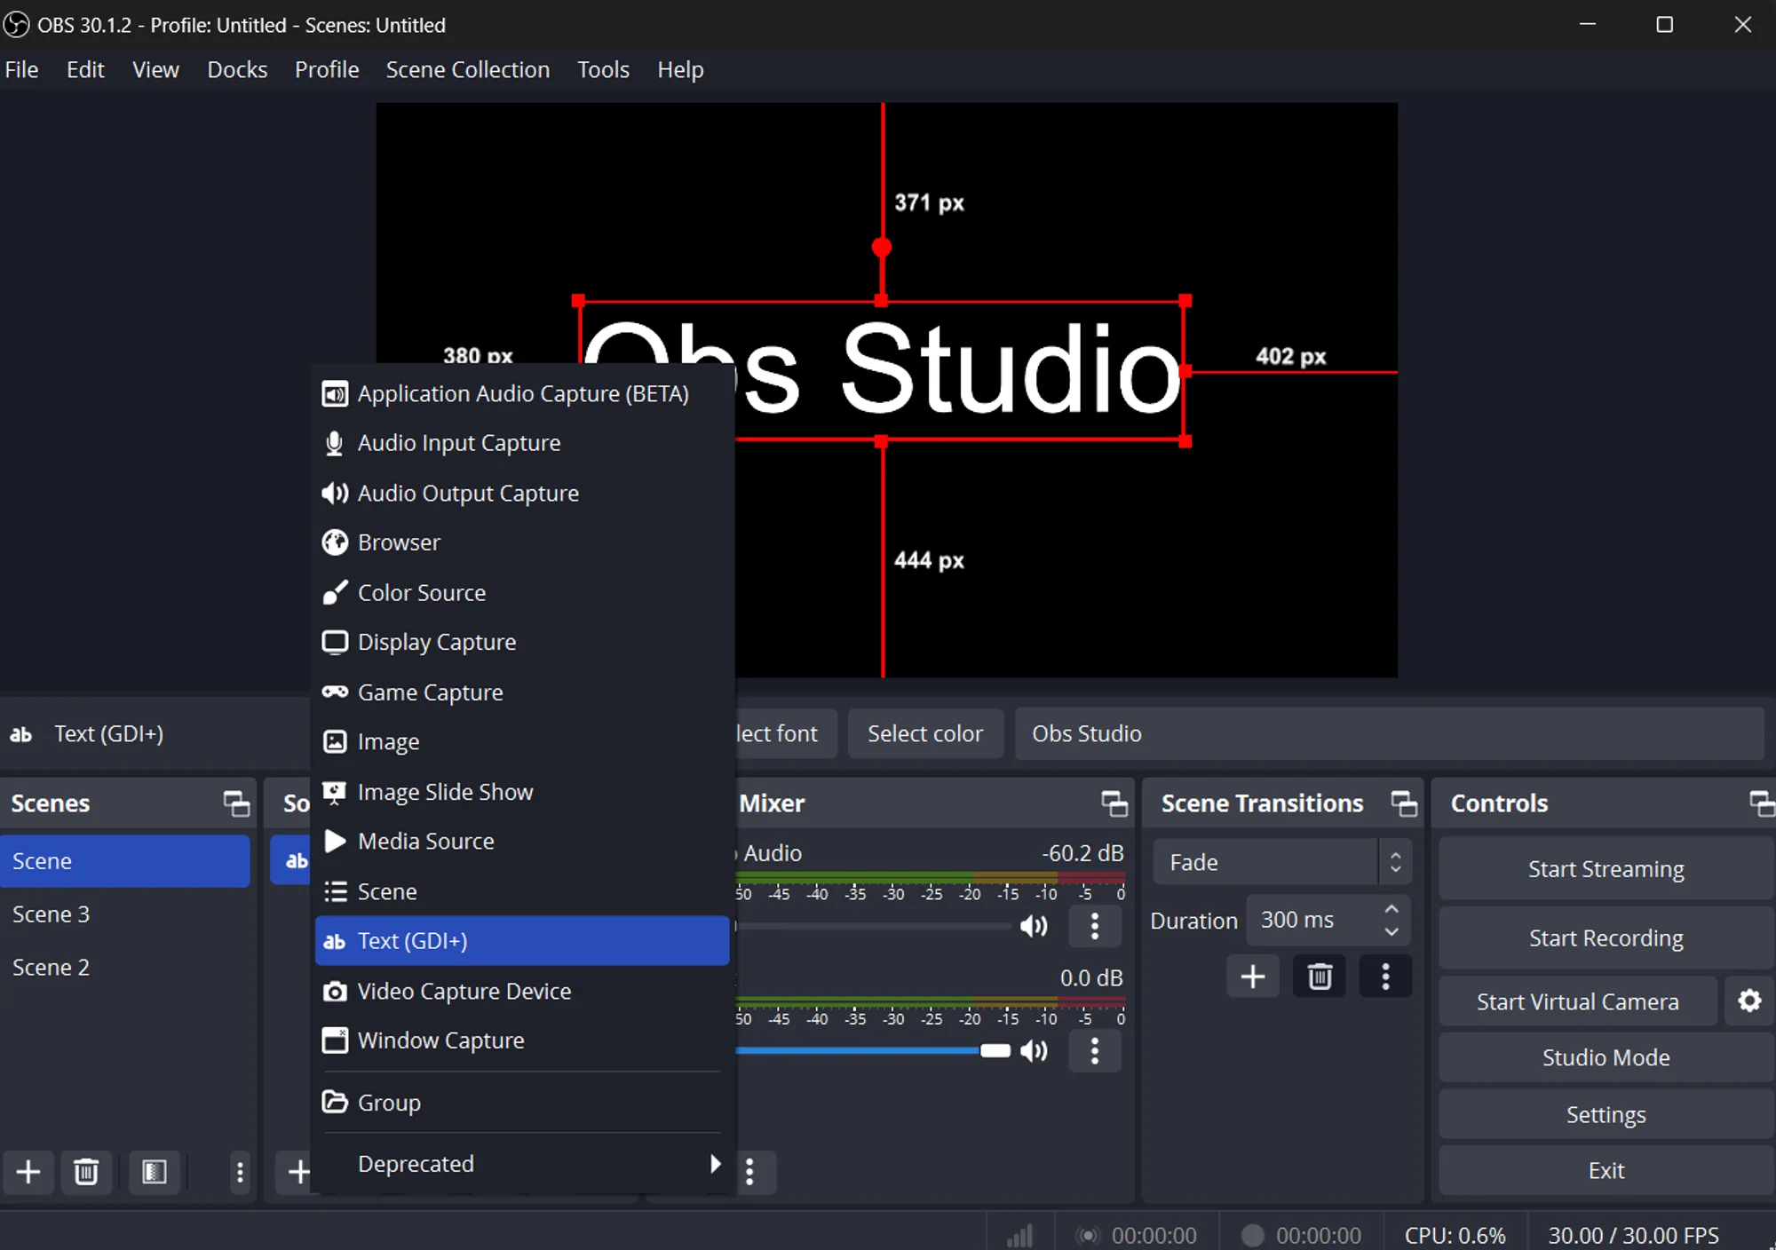Remove transition with trash icon
The image size is (1776, 1250).
tap(1320, 977)
